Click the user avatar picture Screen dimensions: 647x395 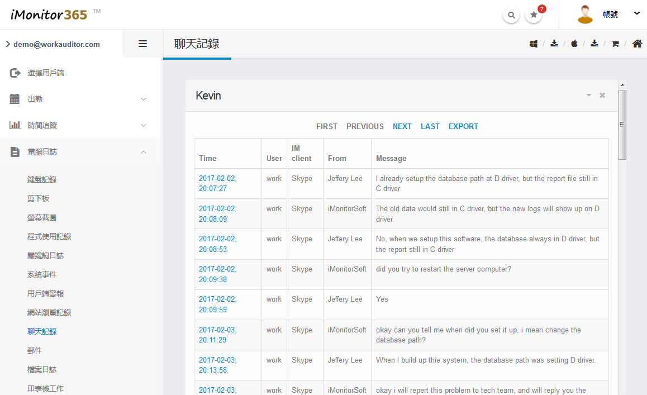(x=585, y=15)
